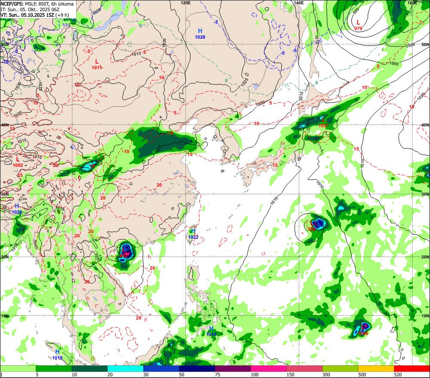Click the 'IT: Sun.. 05. Okt.. 2025 06Z' line
The width and height of the screenshot is (430, 378).
(x=30, y=9)
